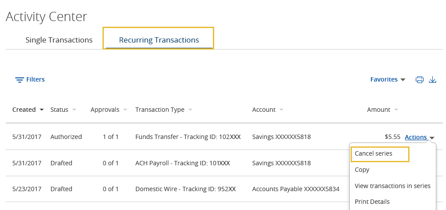Switch to Single Transactions tab

click(59, 40)
